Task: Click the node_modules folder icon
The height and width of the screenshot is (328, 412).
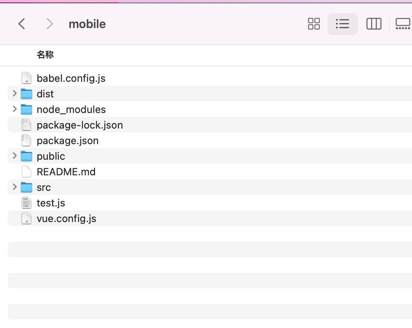Action: (x=26, y=109)
